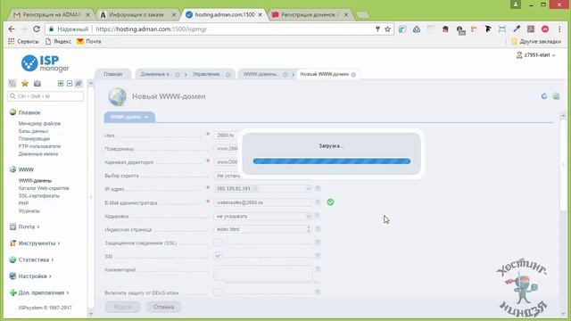Adjust Индексная страница stepper field
The height and width of the screenshot is (321, 571).
coord(262,229)
